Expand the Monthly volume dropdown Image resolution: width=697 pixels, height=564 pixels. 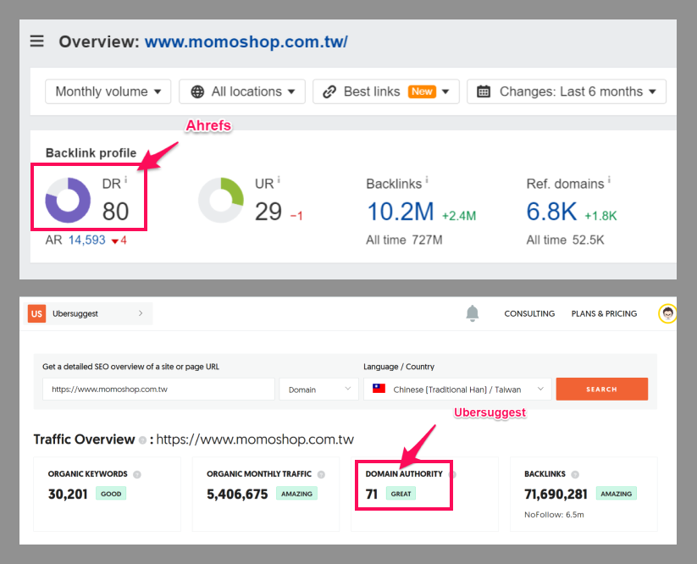[108, 91]
